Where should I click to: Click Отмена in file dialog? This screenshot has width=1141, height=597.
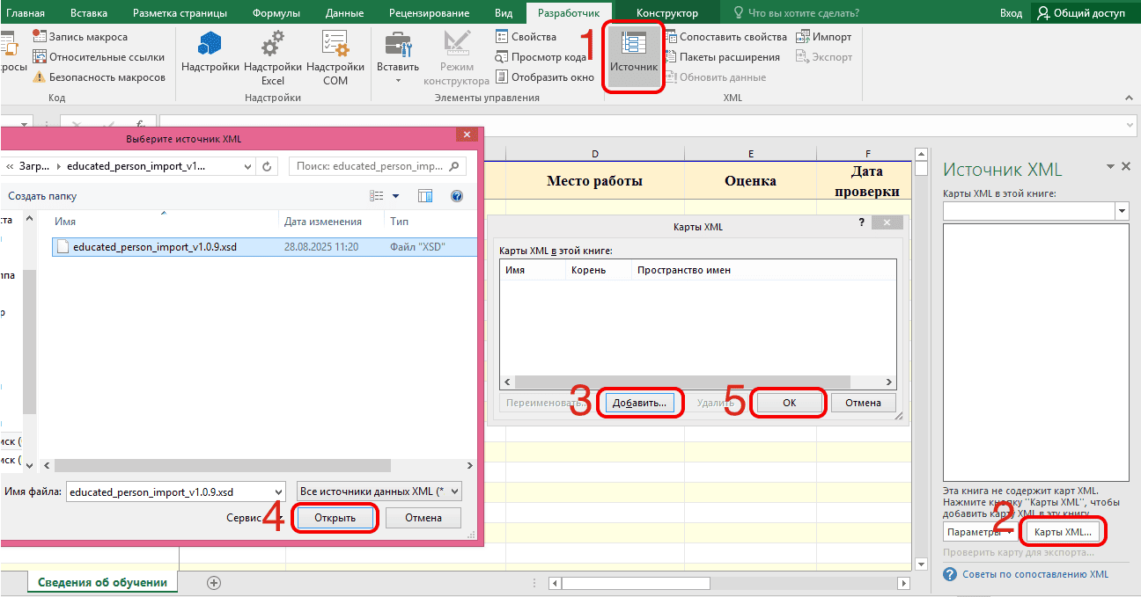[x=423, y=518]
